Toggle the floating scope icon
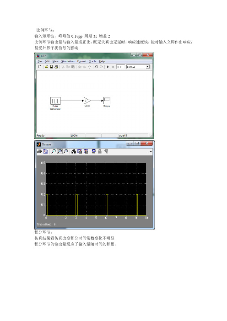Viewport: 227px width, 321px height. (x=94, y=151)
